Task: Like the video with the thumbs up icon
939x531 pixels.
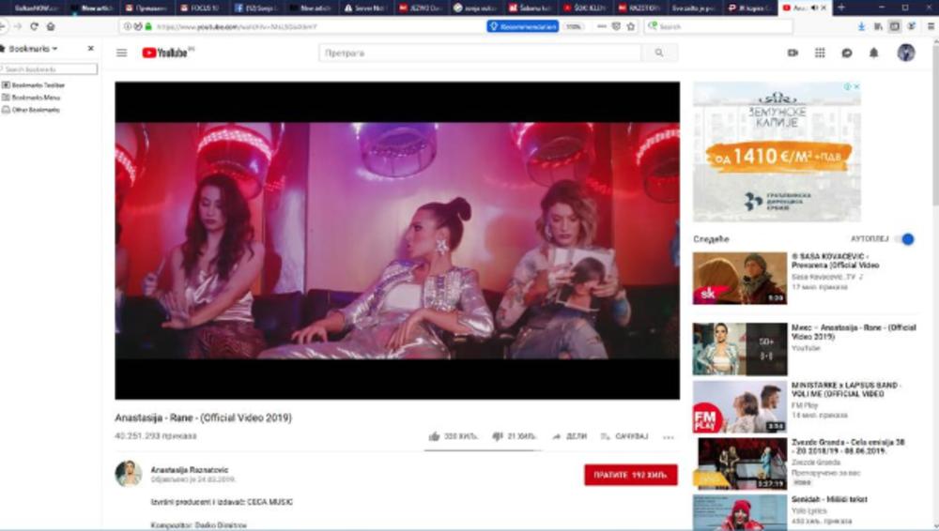Action: (434, 436)
